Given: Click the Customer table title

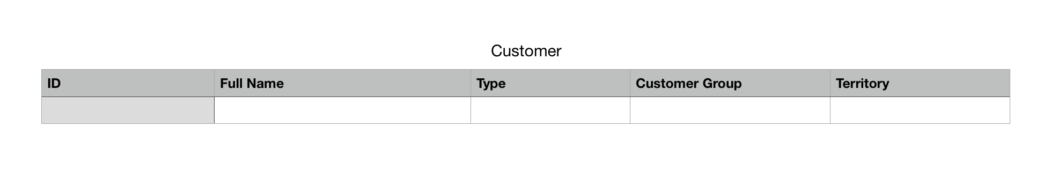Looking at the screenshot, I should [x=526, y=51].
